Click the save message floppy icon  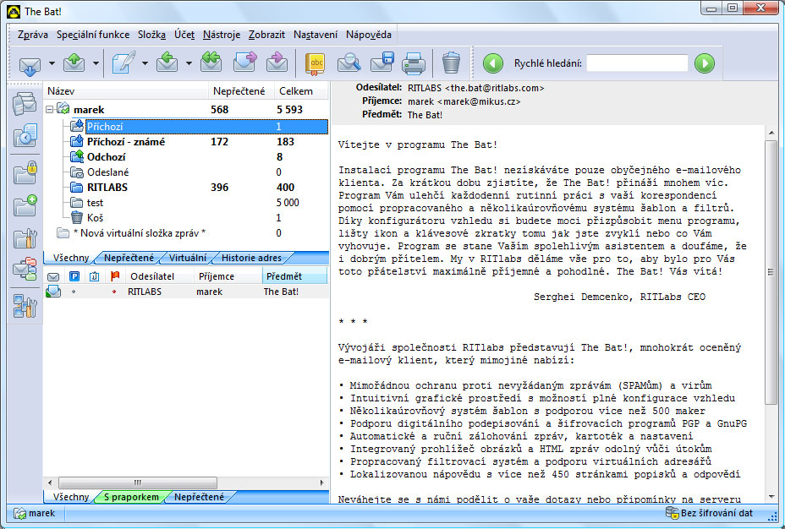382,63
